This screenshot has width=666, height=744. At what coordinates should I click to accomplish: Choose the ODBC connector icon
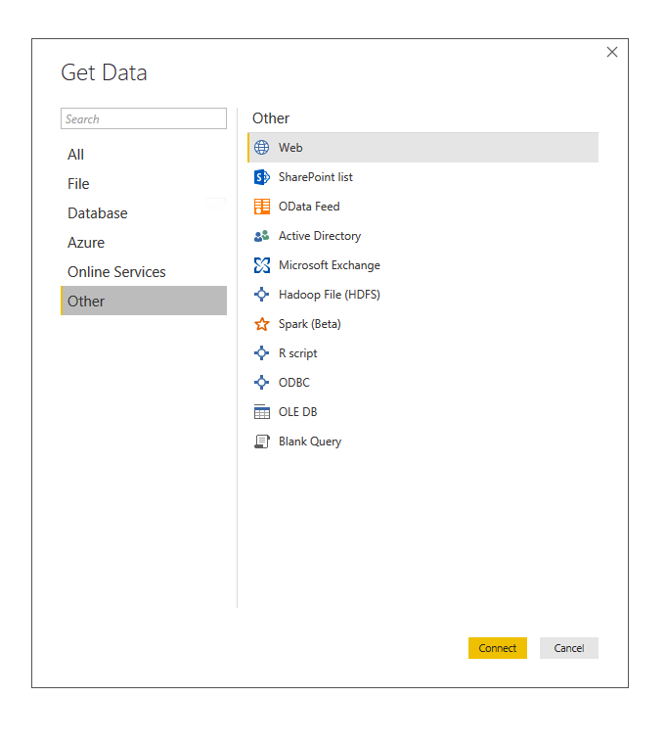tap(262, 383)
